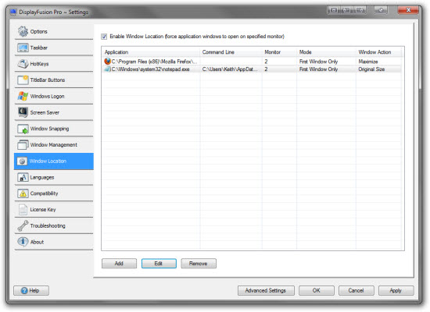Click the HotKeys mouse icon
This screenshot has height=312, width=430.
point(23,64)
